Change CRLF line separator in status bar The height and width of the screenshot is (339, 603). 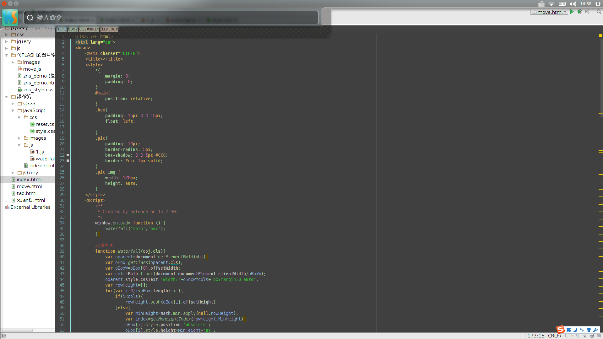(555, 336)
